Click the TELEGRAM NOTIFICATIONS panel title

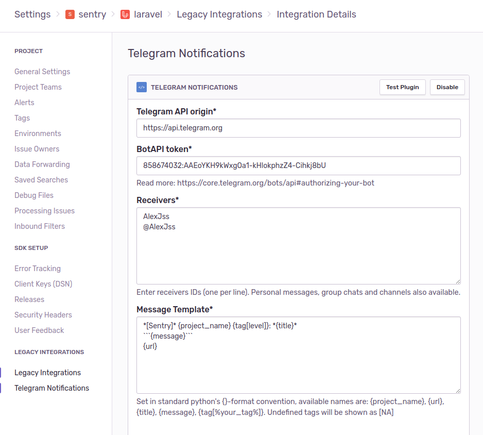(194, 88)
